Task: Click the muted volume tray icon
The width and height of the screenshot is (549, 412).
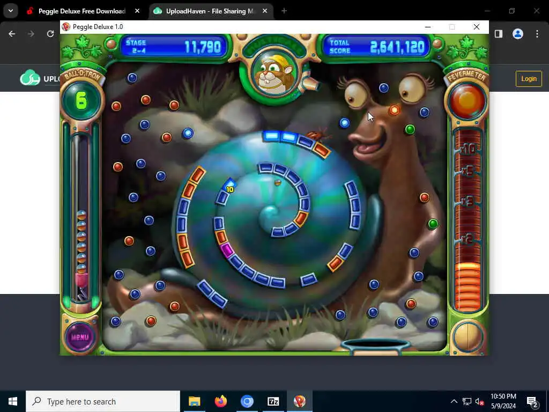Action: (x=479, y=401)
